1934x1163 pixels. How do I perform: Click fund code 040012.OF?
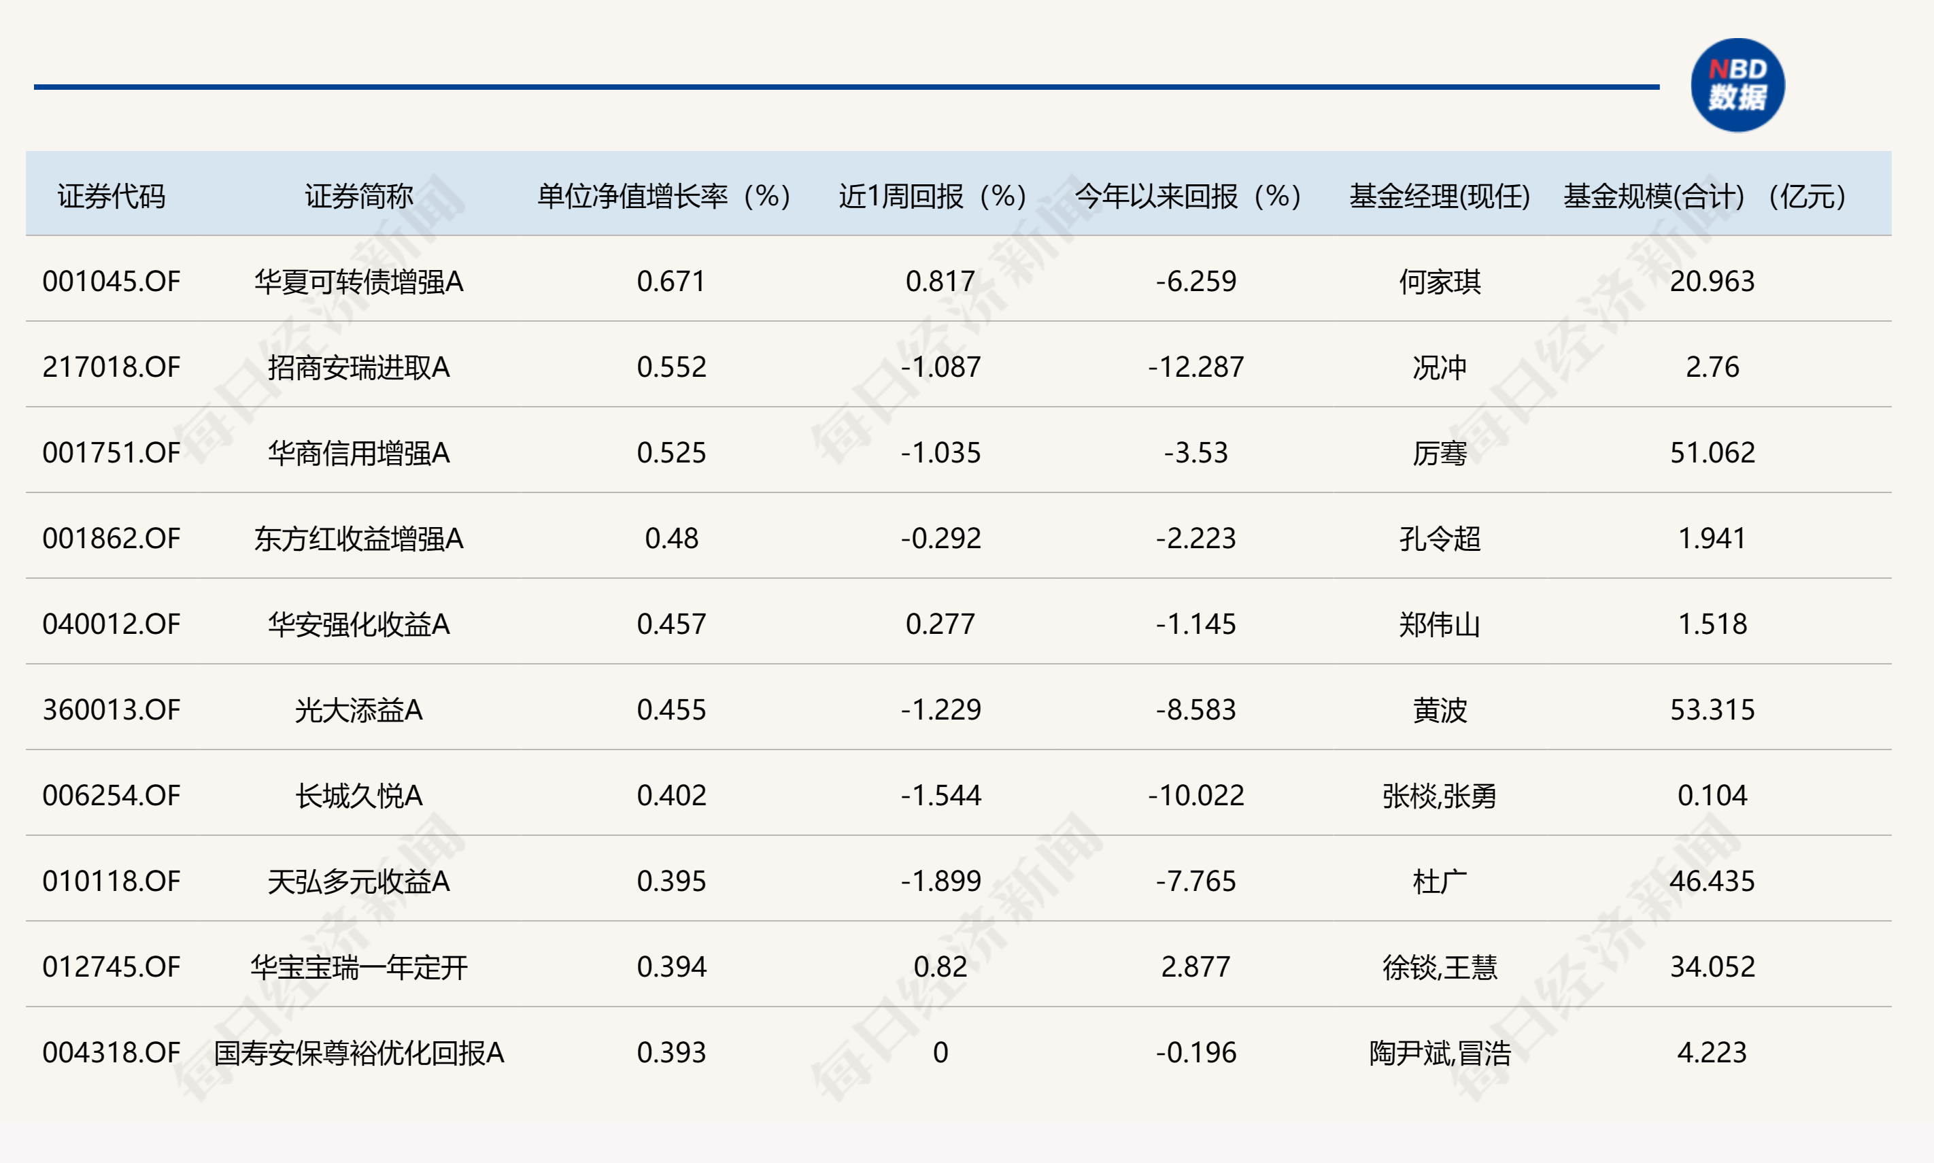[x=112, y=624]
